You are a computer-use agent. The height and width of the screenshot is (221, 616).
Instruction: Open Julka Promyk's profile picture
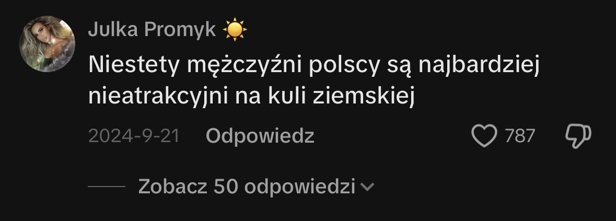coord(47,44)
